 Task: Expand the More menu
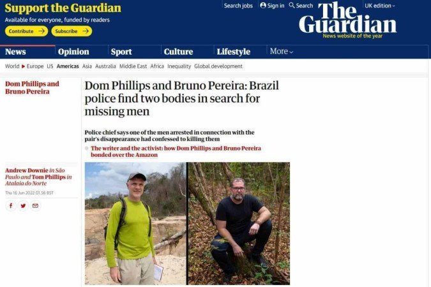(282, 52)
